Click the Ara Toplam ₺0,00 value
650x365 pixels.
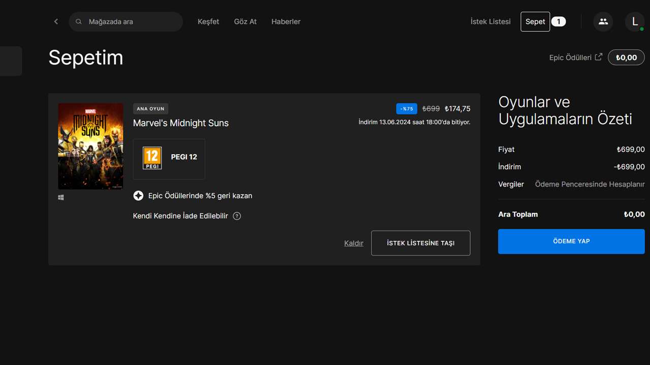pyautogui.click(x=634, y=214)
